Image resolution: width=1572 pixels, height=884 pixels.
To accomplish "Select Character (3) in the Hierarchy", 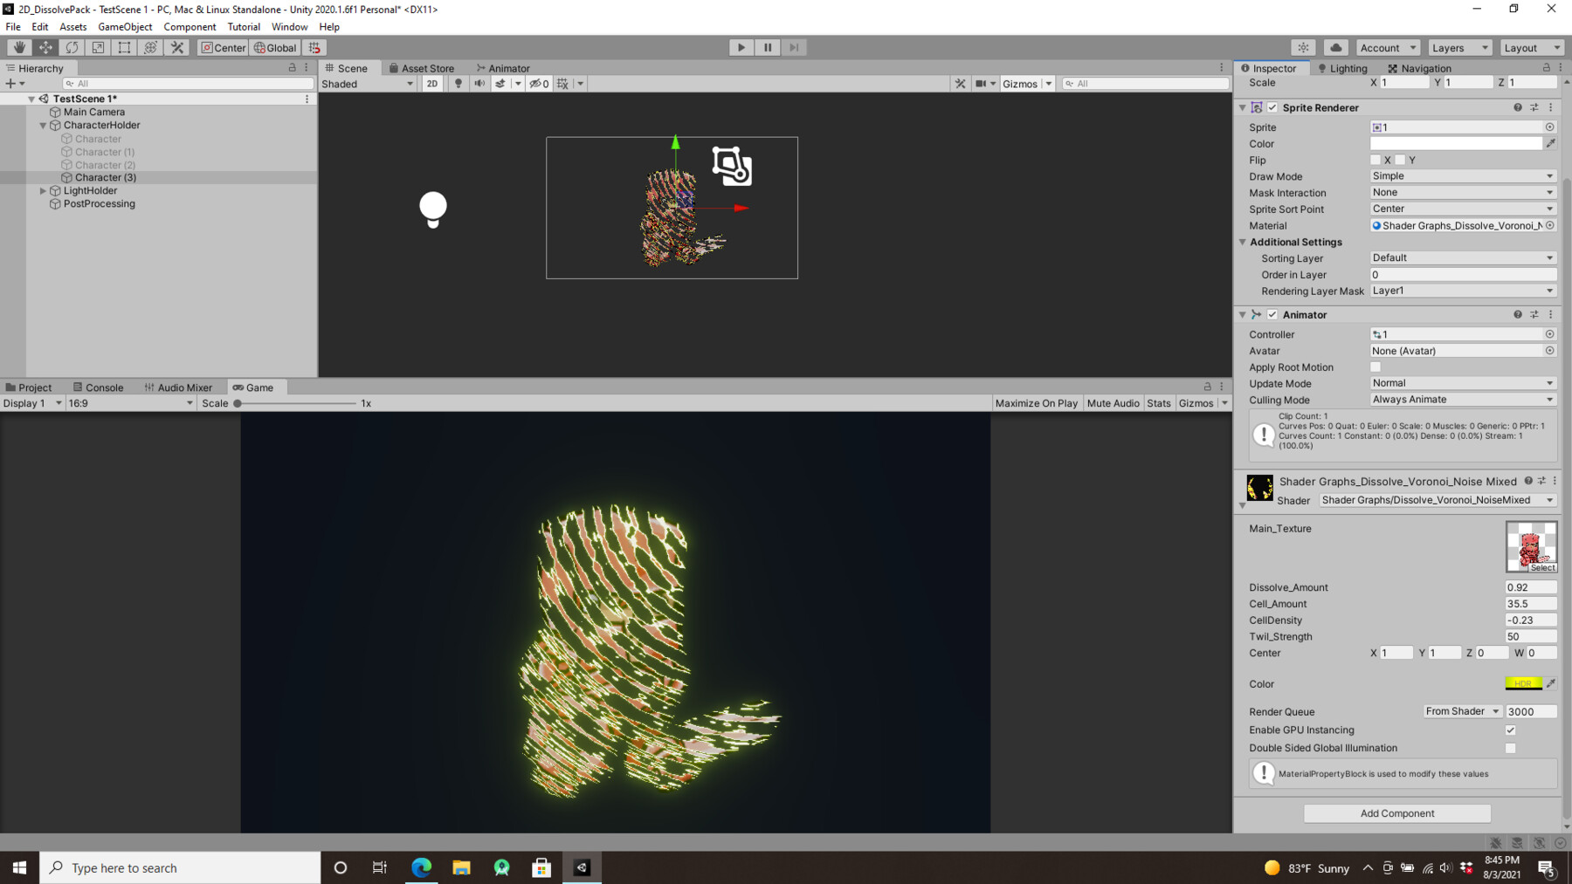I will tap(105, 177).
